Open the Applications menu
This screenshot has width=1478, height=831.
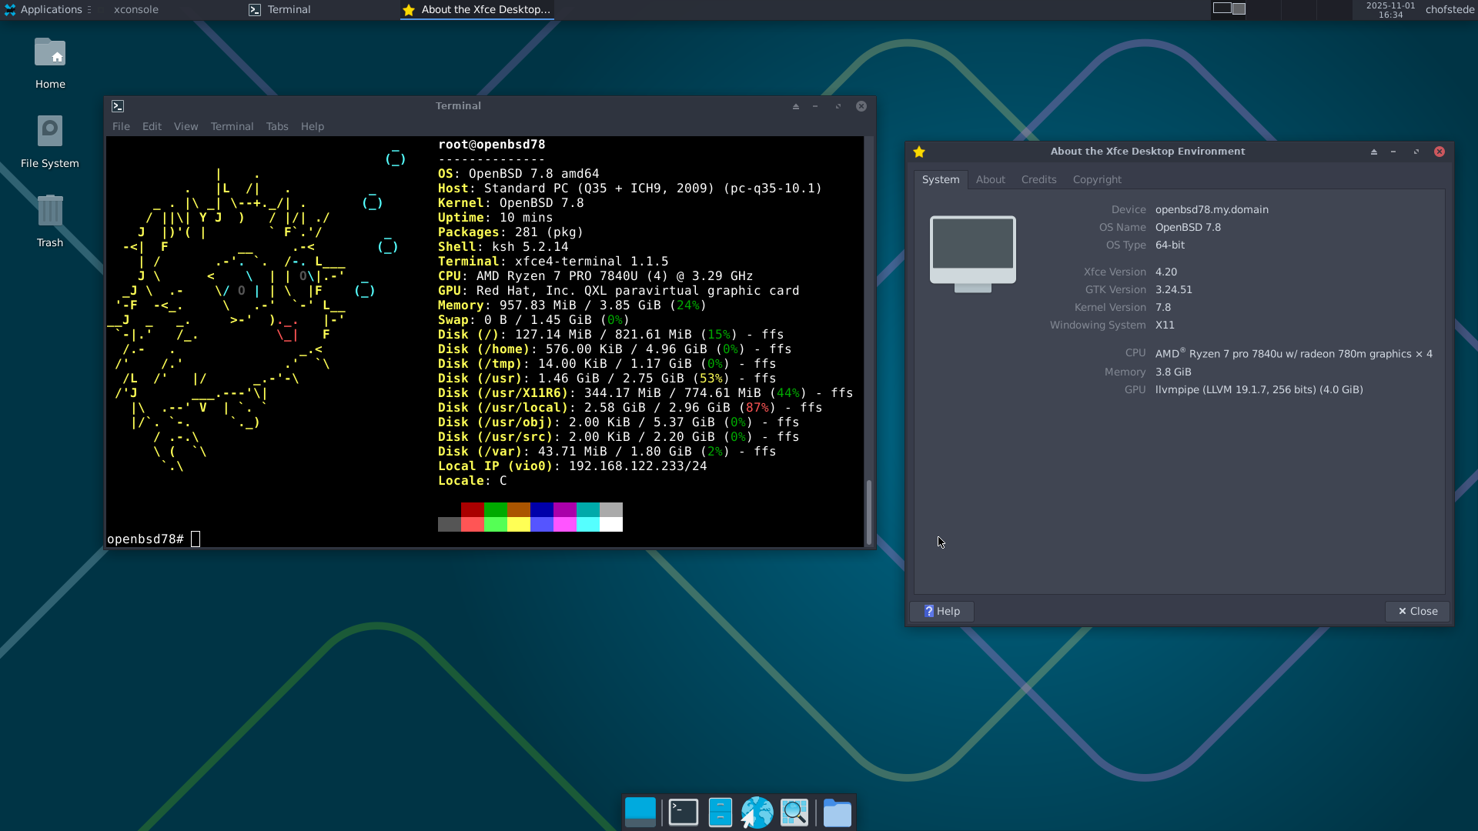(x=48, y=9)
